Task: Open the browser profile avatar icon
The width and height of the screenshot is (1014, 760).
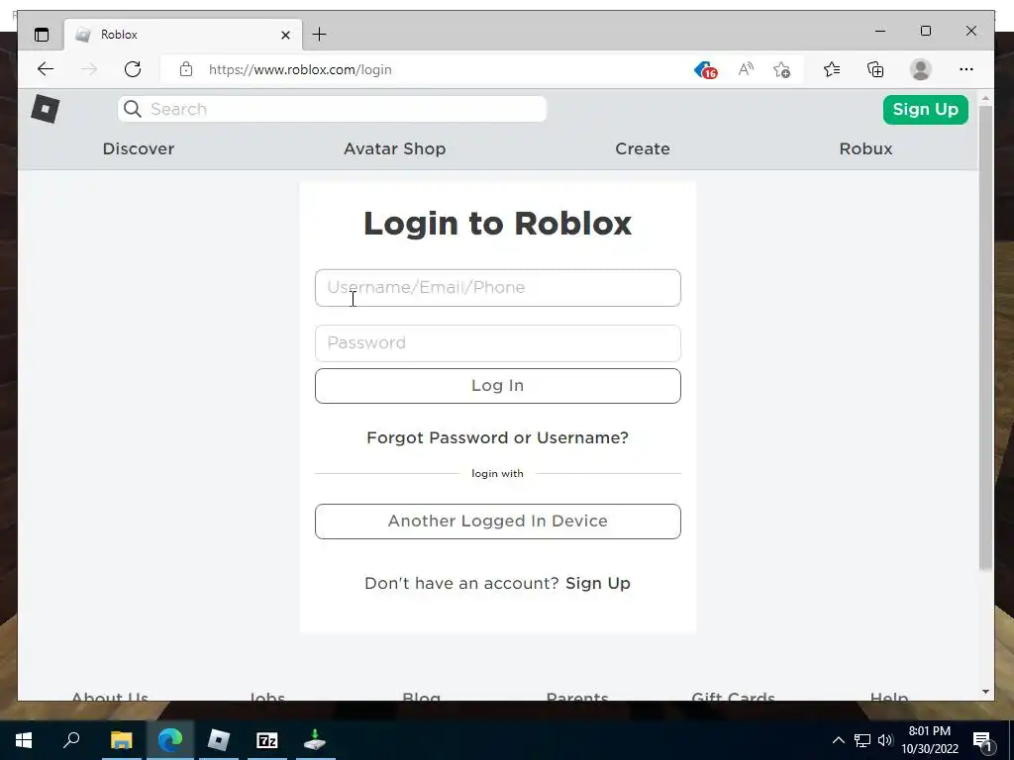Action: tap(920, 69)
